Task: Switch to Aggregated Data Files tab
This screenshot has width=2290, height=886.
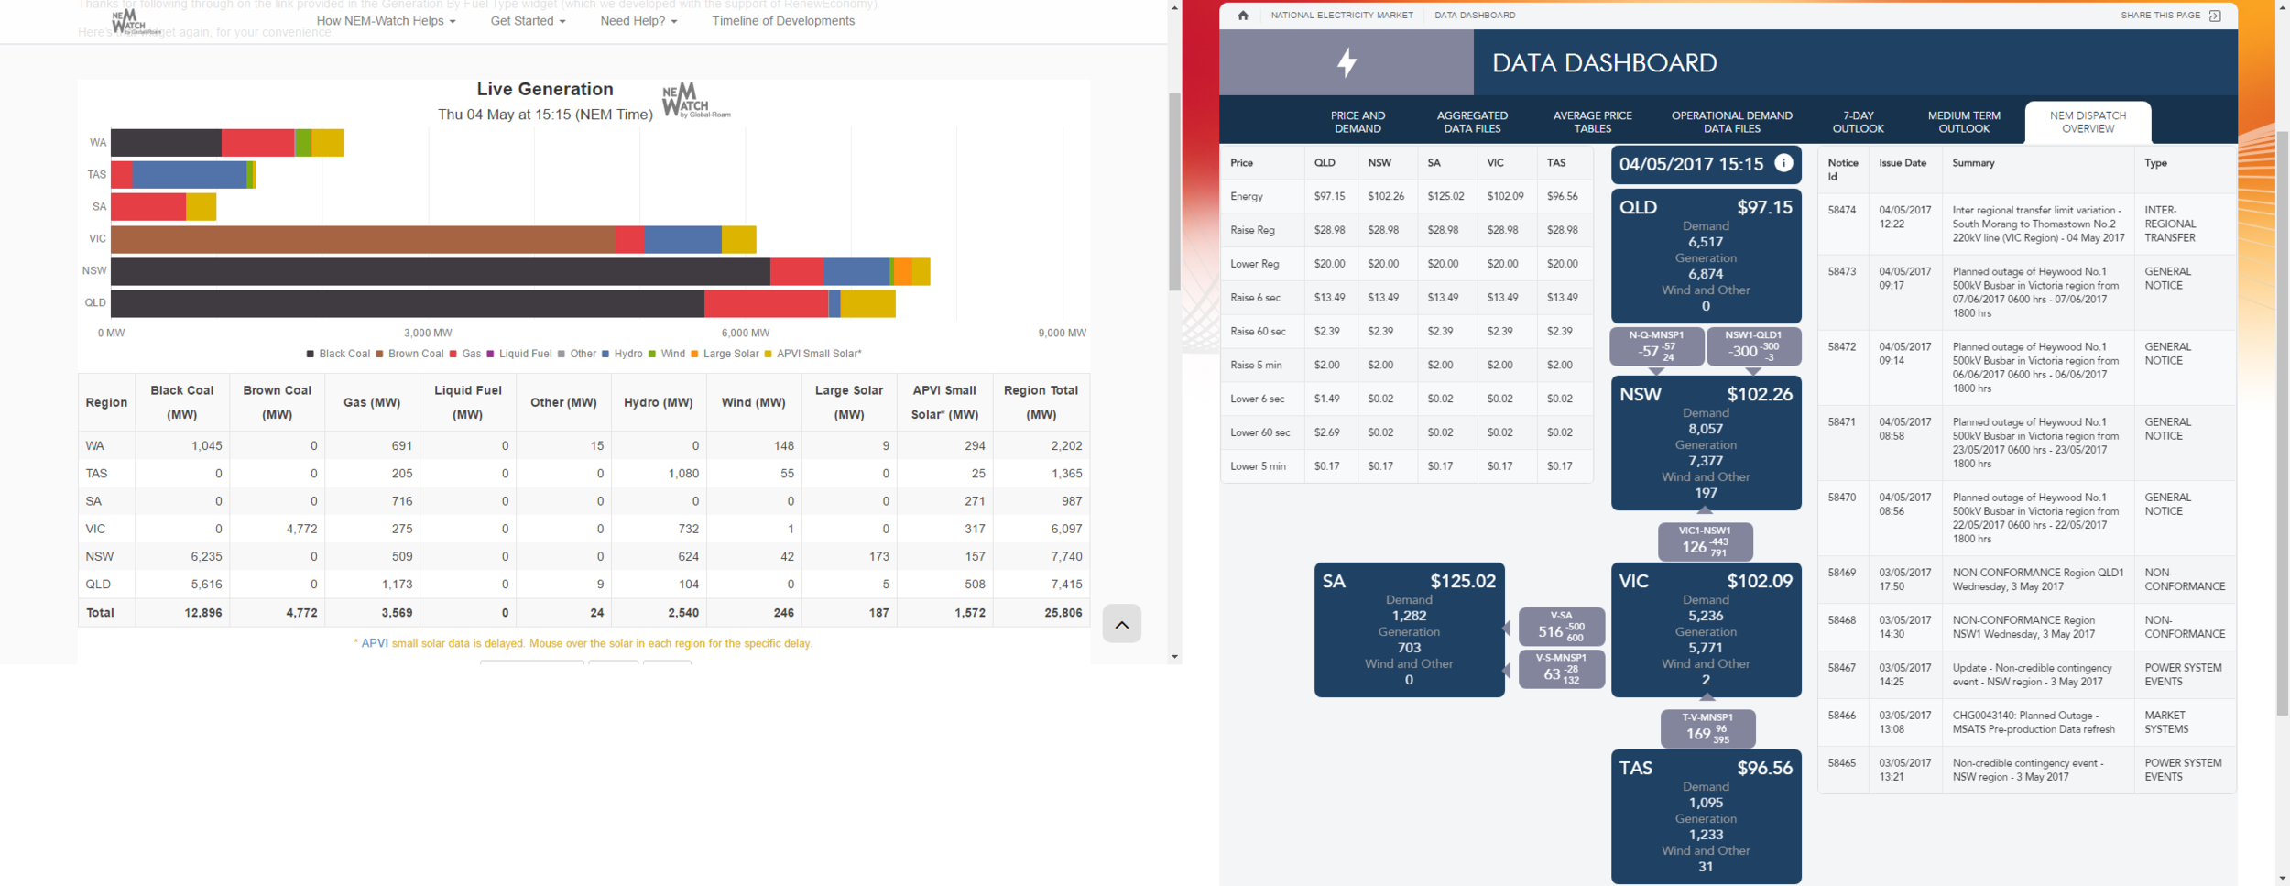Action: pos(1472,122)
